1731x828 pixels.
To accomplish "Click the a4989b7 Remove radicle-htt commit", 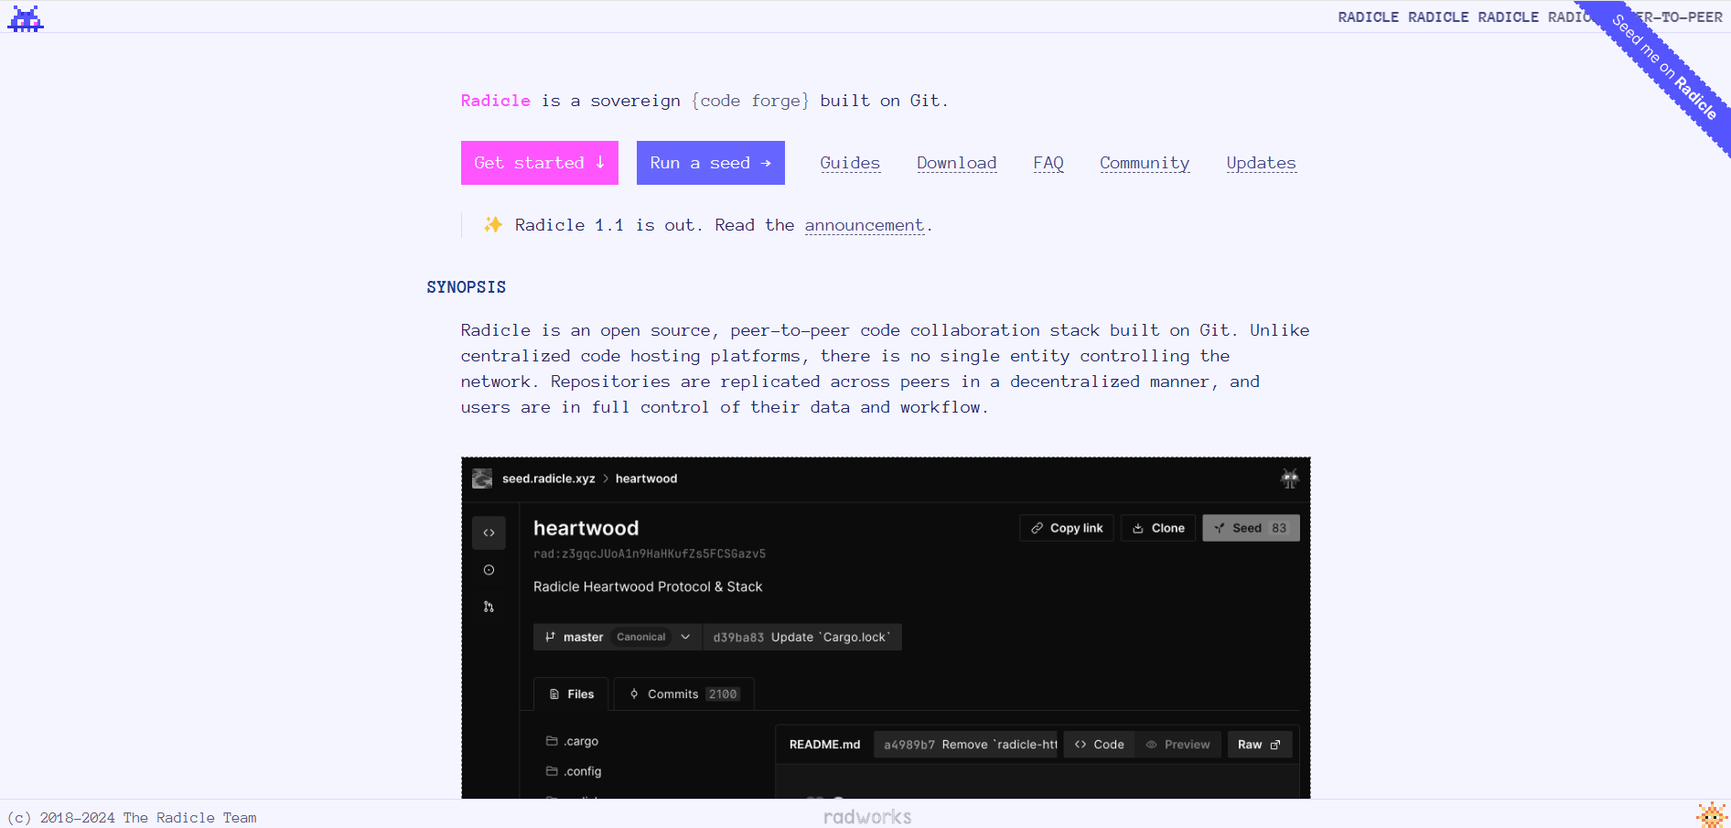I will [x=967, y=745].
